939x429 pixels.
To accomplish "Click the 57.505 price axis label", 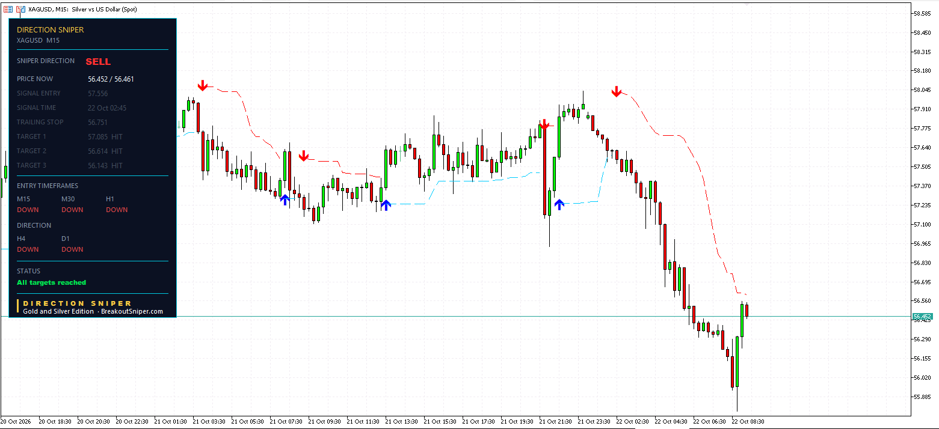I will coord(923,166).
